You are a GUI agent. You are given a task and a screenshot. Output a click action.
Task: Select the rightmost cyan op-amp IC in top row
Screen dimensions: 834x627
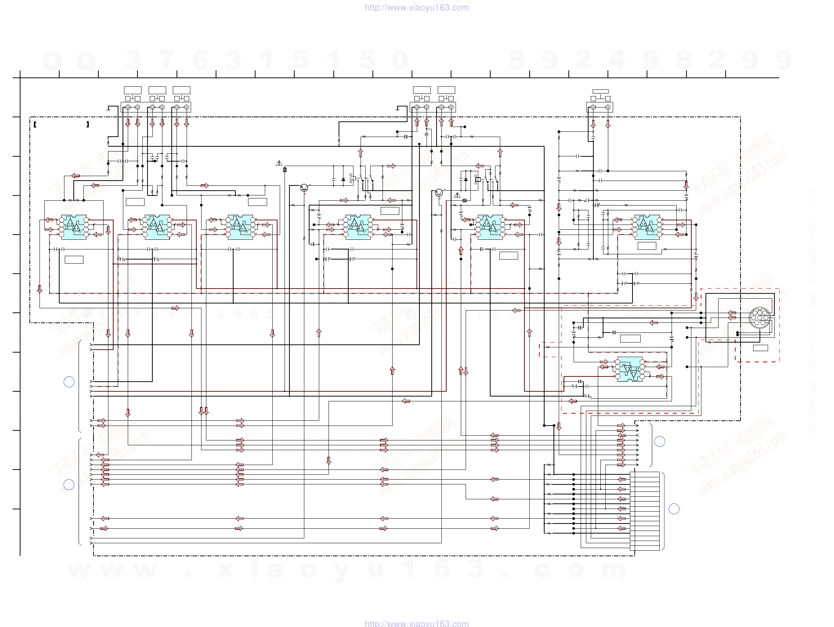[x=647, y=227]
